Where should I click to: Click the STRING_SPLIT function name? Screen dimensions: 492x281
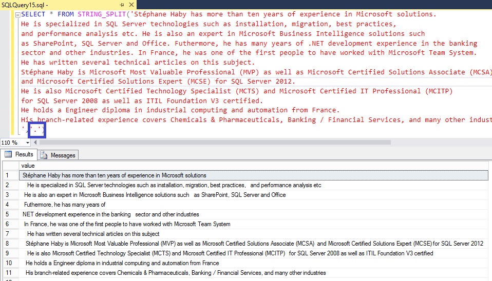pos(102,14)
